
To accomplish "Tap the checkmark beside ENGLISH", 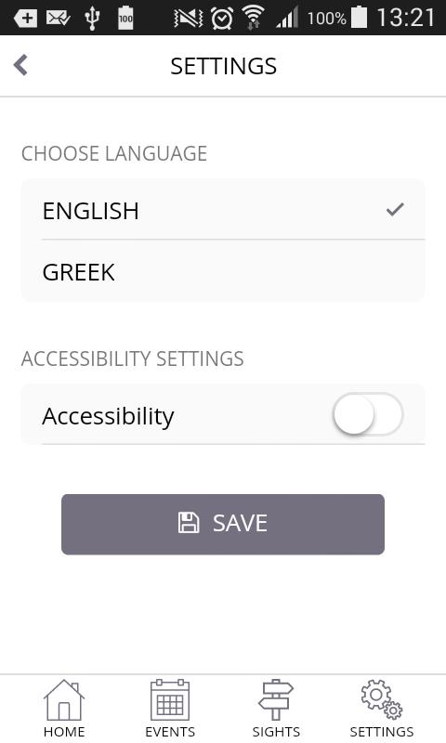I will pos(395,209).
